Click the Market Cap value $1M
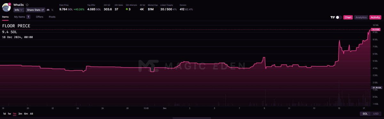The image size is (384, 119). pos(151,9)
